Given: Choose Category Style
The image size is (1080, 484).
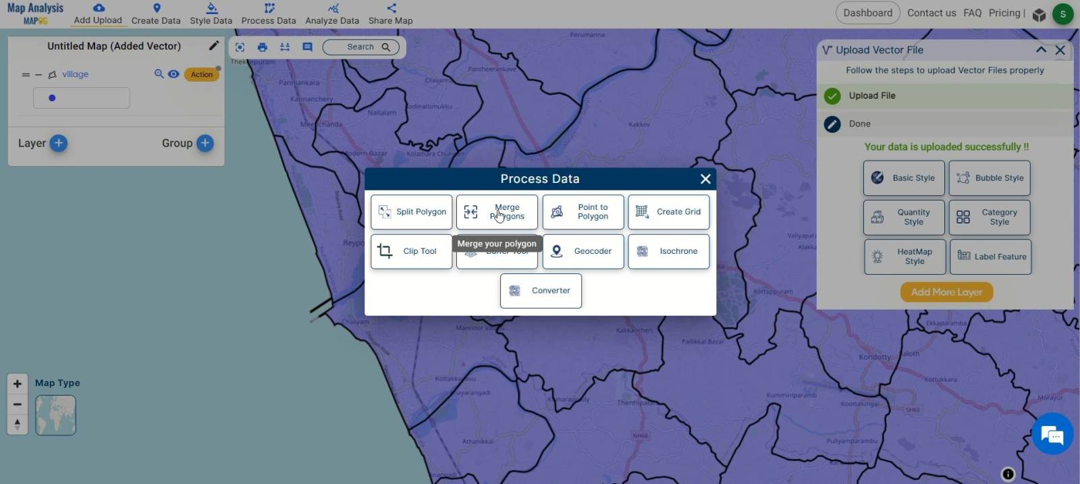Looking at the screenshot, I should click(x=990, y=217).
